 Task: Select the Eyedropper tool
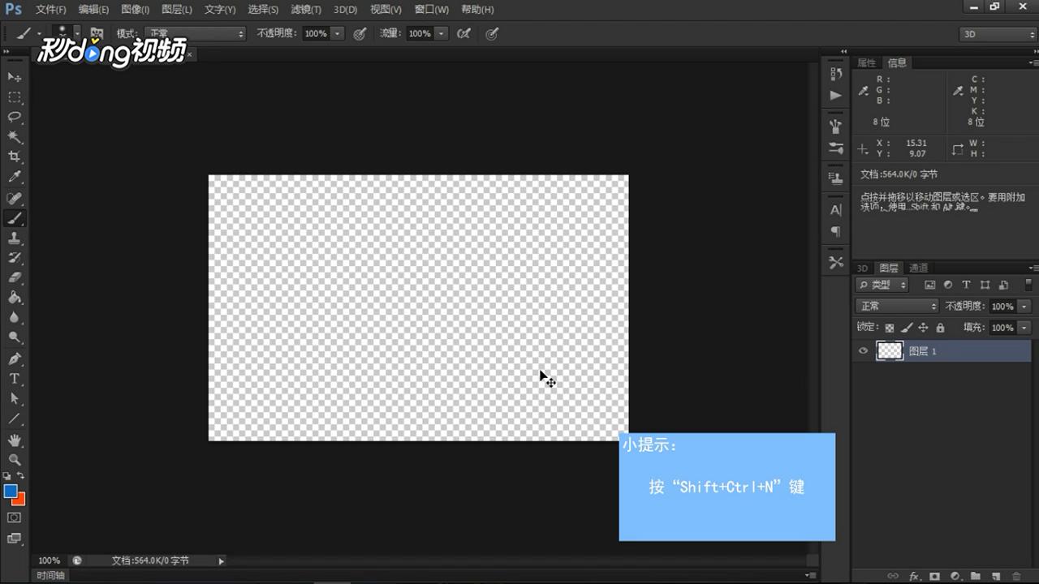coord(15,177)
